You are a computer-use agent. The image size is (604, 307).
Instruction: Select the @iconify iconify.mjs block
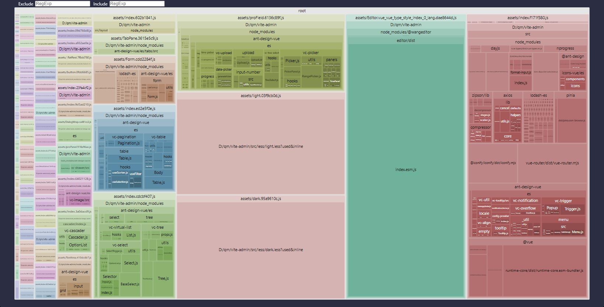click(x=493, y=163)
